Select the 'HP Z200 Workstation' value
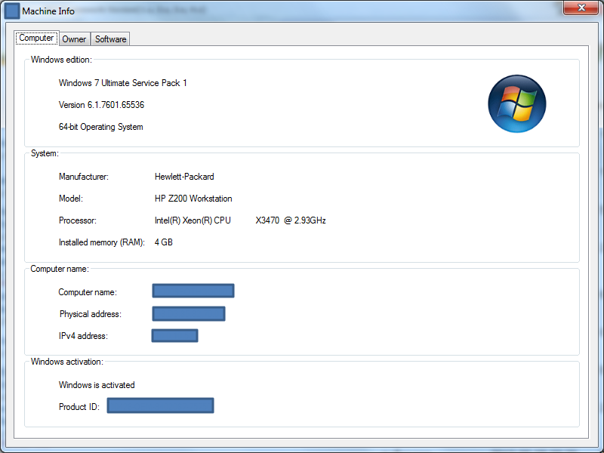 pos(193,199)
